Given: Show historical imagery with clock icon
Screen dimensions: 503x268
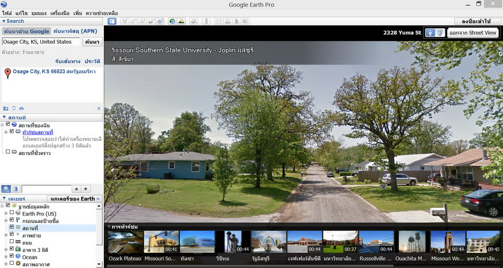Looking at the screenshot, I should (x=172, y=21).
